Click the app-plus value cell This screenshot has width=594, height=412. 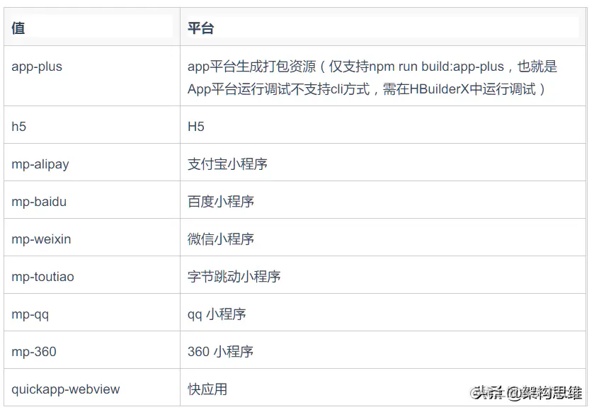[x=35, y=67]
